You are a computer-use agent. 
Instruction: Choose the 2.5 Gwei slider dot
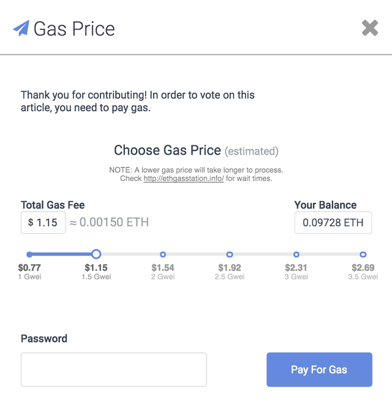(x=230, y=254)
